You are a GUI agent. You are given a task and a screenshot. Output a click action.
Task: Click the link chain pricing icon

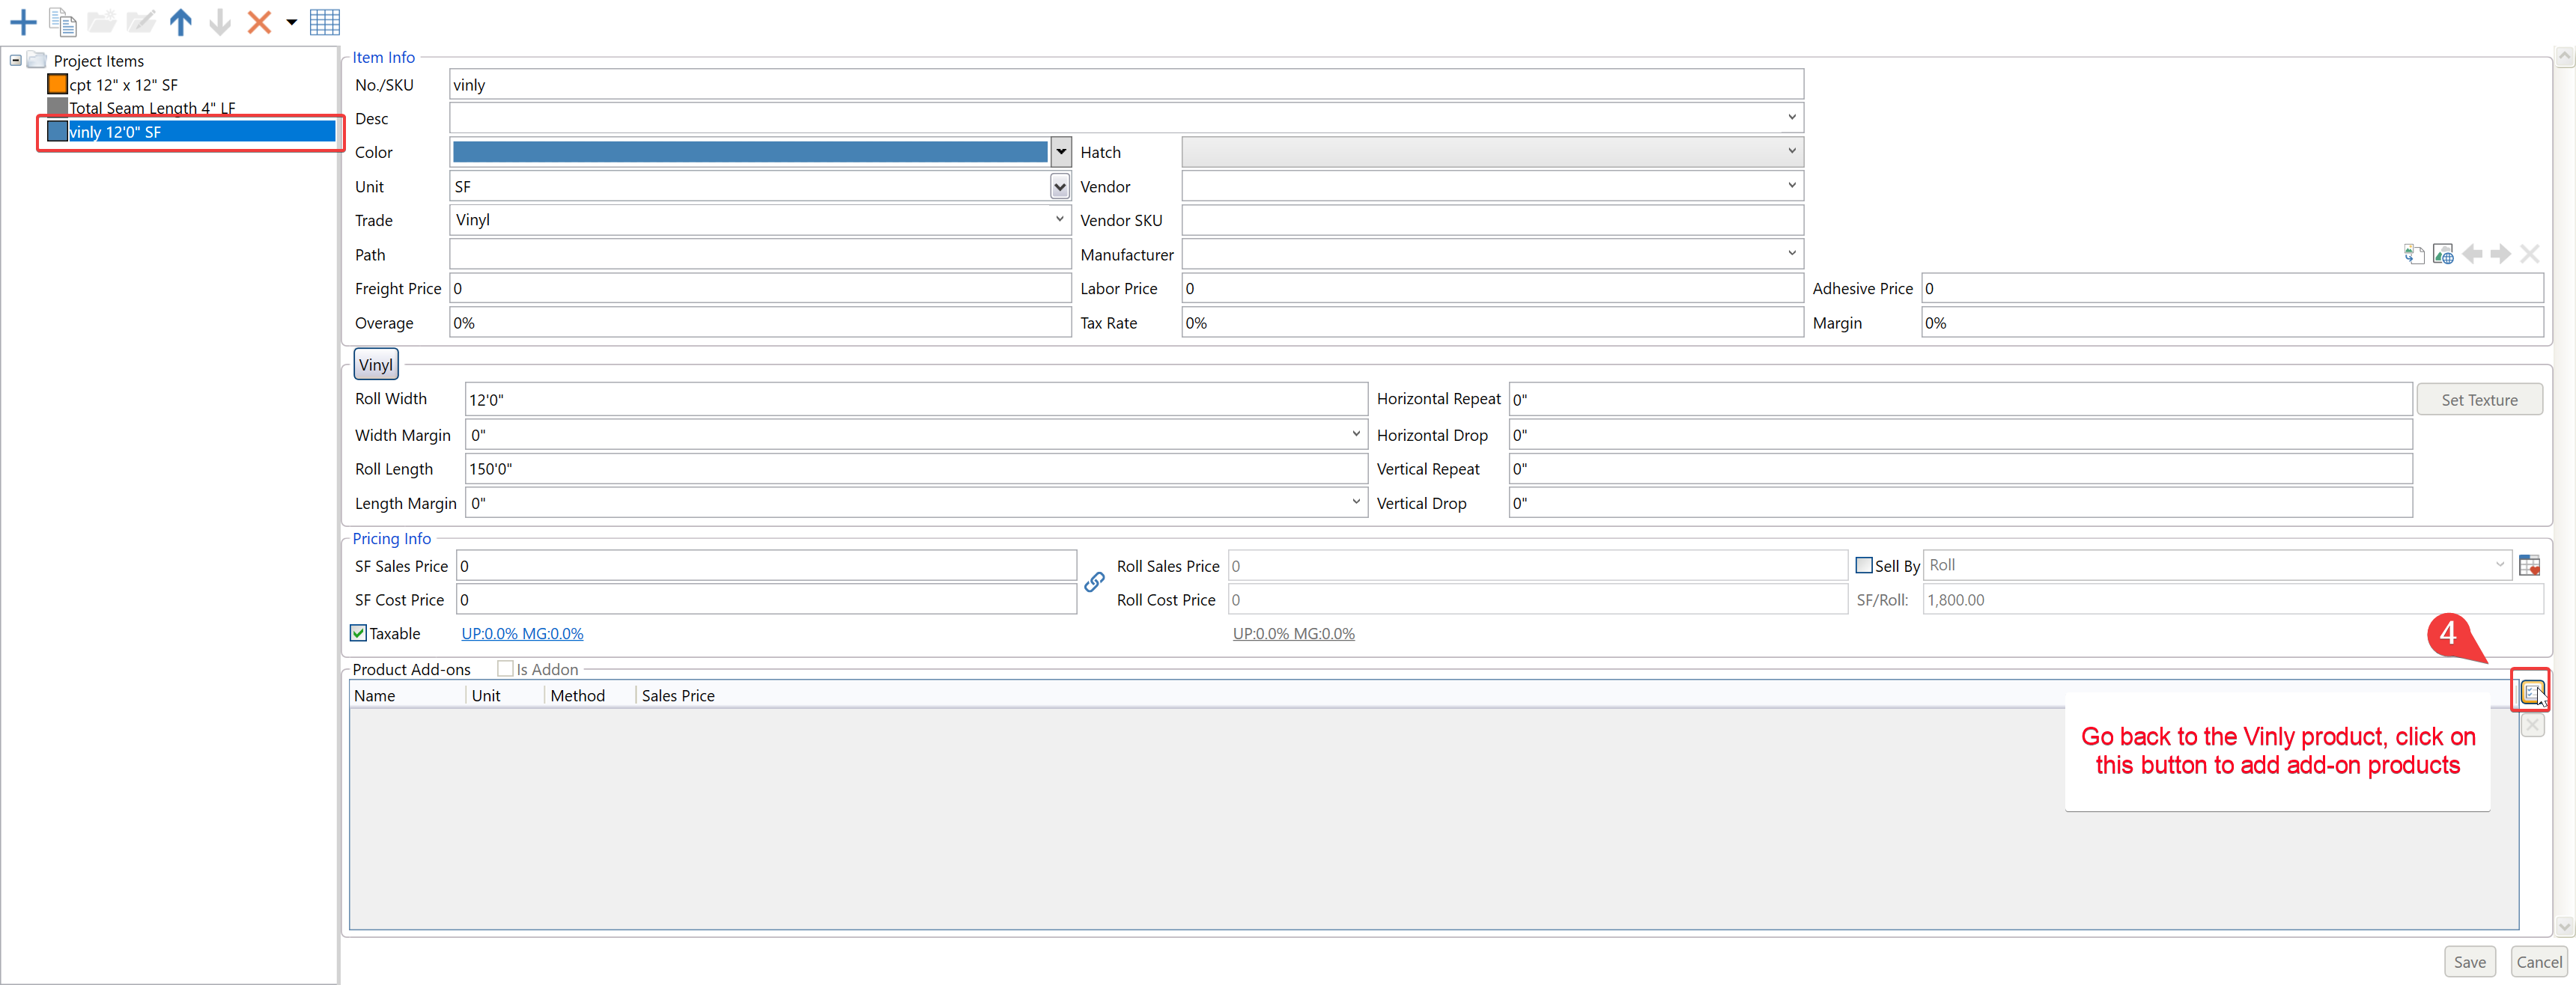tap(1095, 582)
